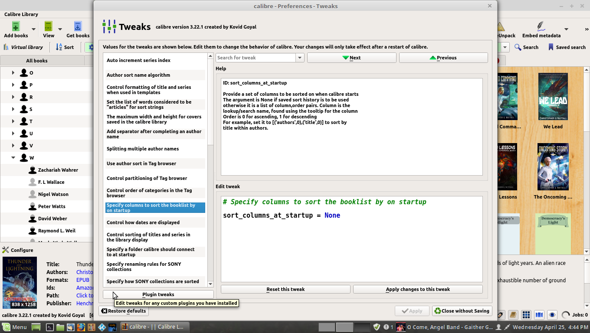This screenshot has width=590, height=333.
Task: Click Restore defaults
Action: point(124,311)
